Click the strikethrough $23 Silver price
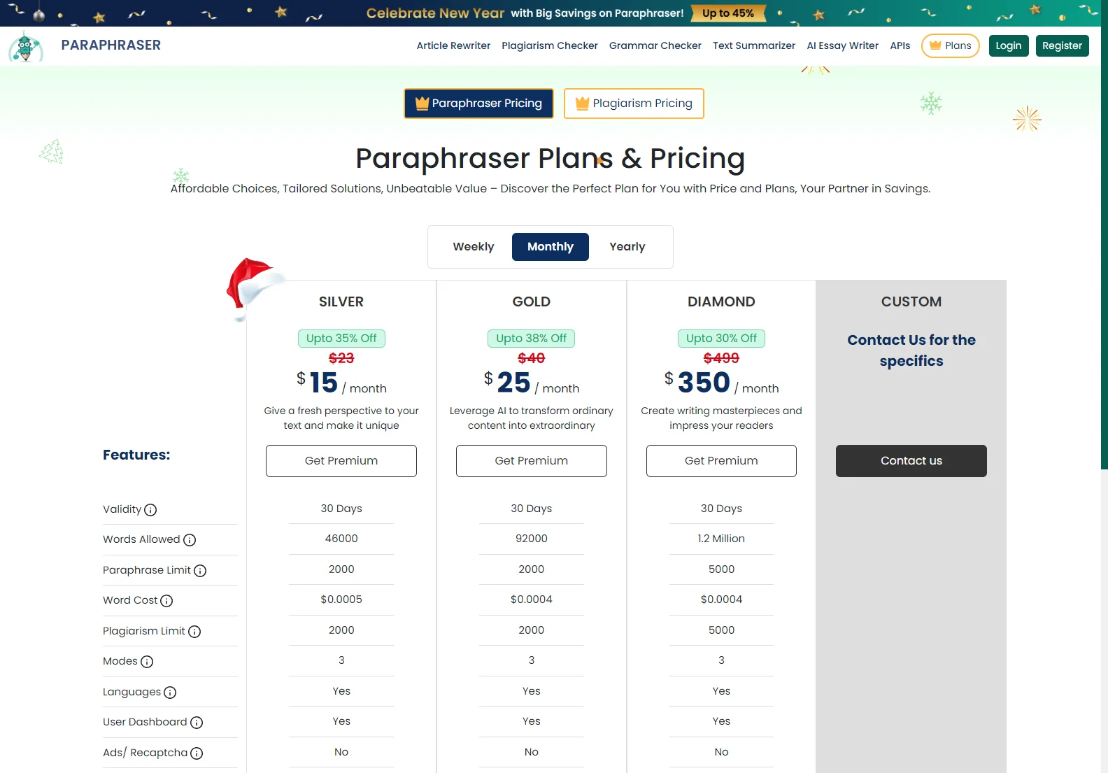1108x773 pixels. click(341, 358)
